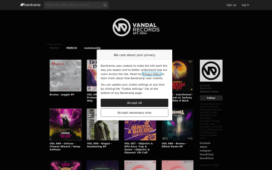
Task: Choose Accept necessary only
Action: pyautogui.click(x=135, y=113)
